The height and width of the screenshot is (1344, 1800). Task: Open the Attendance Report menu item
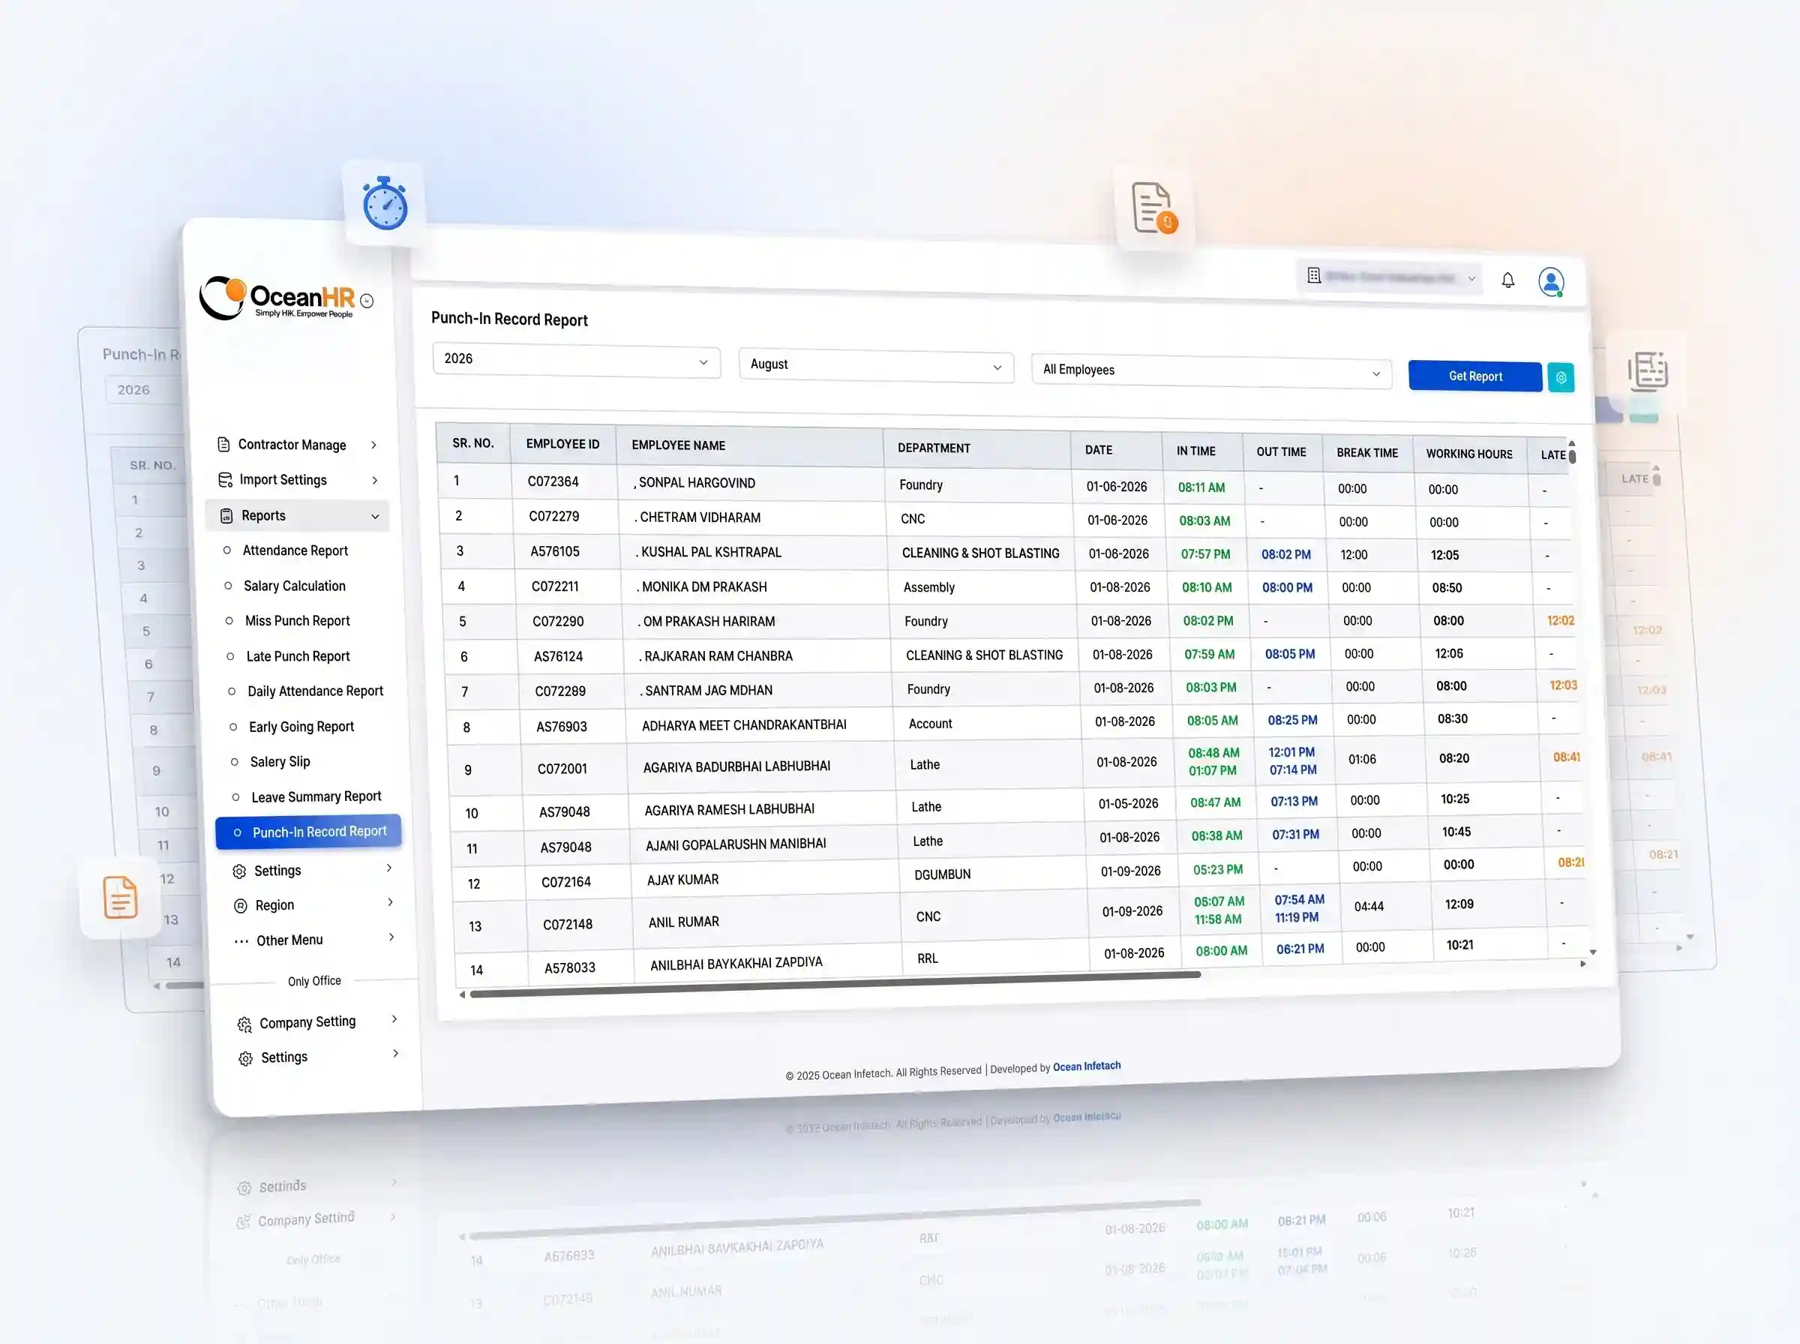click(295, 550)
